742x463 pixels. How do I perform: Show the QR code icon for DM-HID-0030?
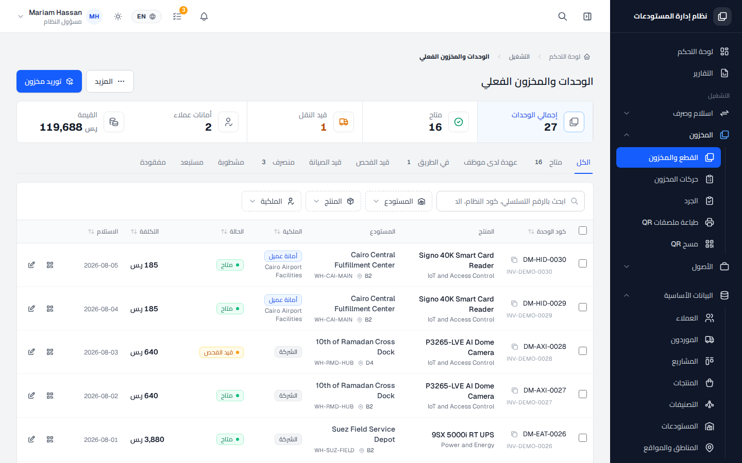[x=50, y=265]
